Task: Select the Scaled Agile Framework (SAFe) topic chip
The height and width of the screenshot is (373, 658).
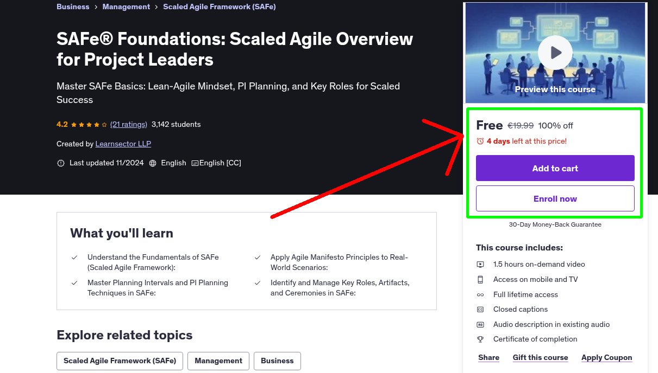Action: click(x=120, y=361)
